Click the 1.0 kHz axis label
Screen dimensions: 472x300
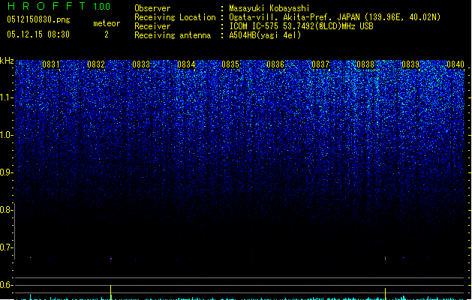(6, 135)
